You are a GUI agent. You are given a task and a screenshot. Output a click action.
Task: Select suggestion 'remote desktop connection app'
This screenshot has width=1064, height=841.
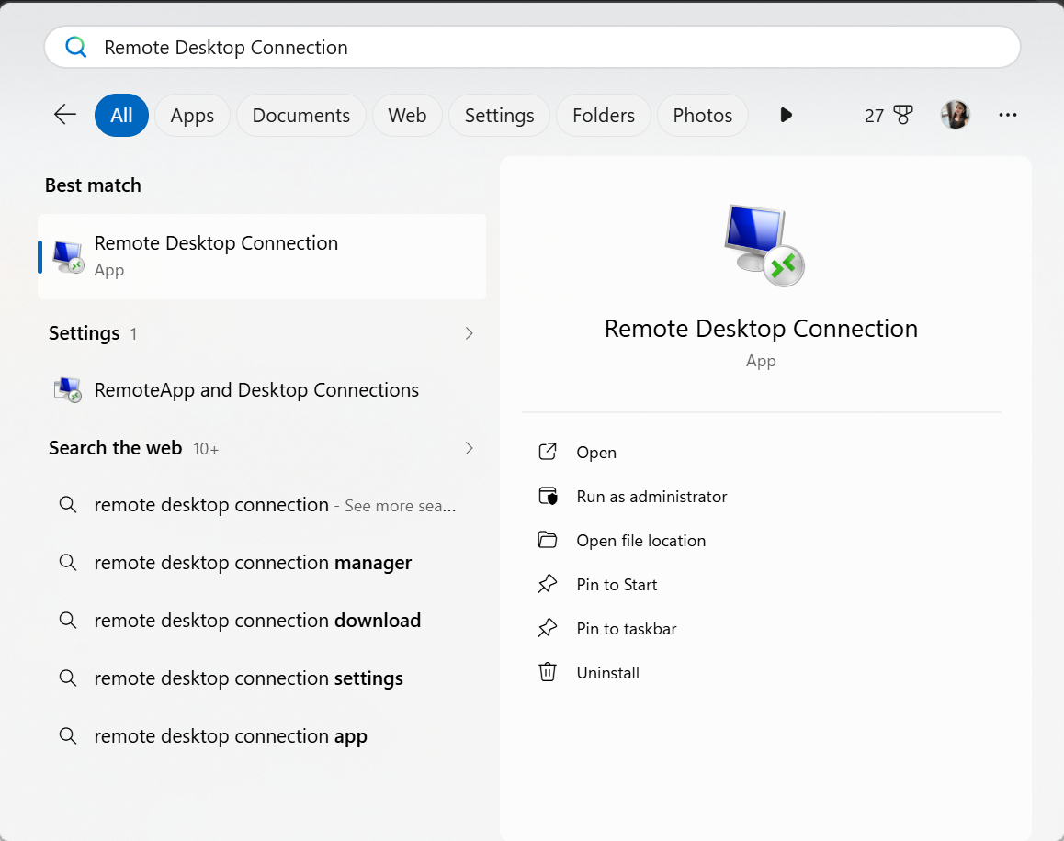pyautogui.click(x=262, y=736)
